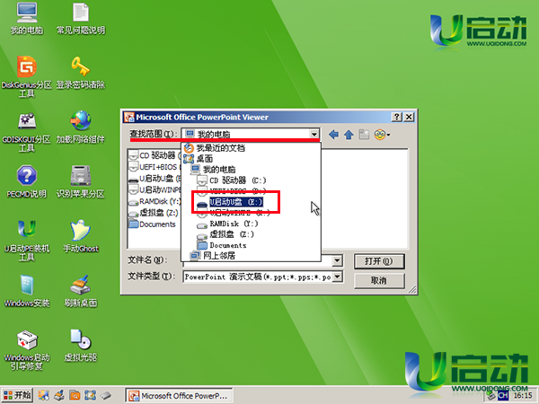Viewport: 539px width, 404px height.
Task: Open the 加载网络组件 globe icon
Action: click(x=81, y=127)
